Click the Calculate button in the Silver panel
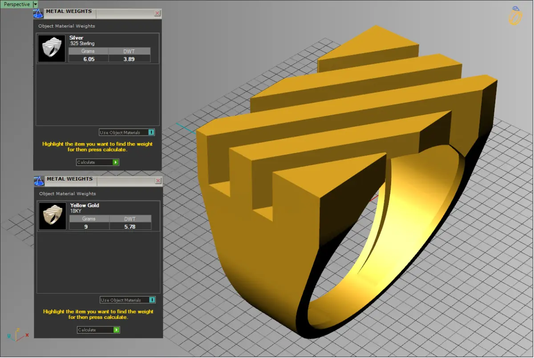534x358 pixels. tap(97, 162)
